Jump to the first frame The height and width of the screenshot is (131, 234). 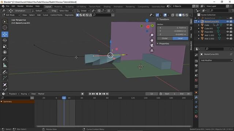[90, 94]
